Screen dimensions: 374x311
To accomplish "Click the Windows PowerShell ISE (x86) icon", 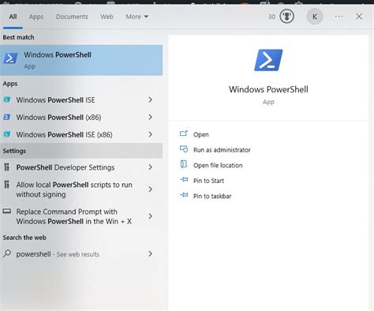I will click(7, 134).
